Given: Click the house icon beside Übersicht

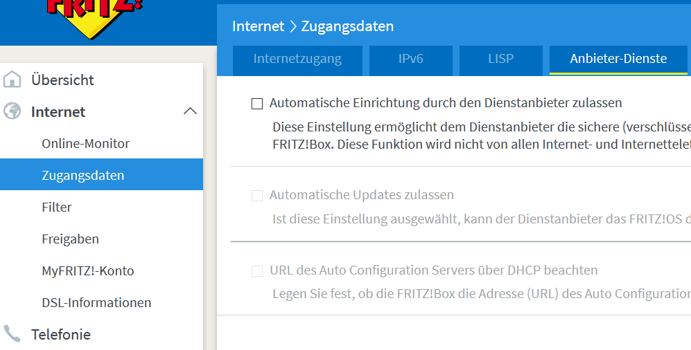Looking at the screenshot, I should coord(12,80).
